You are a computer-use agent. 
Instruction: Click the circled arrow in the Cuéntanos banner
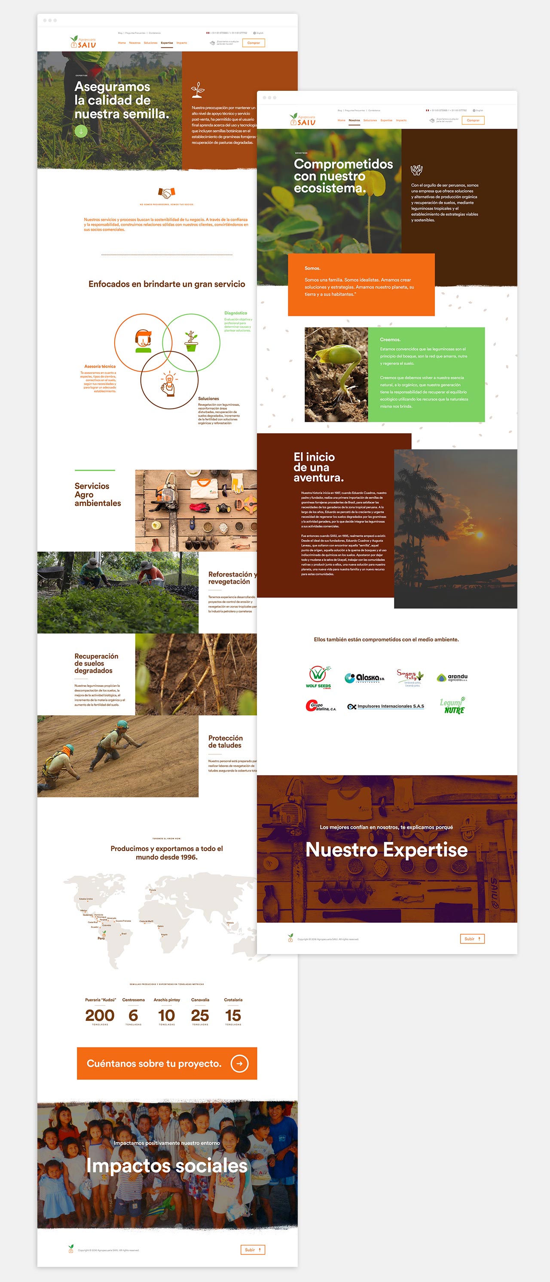pyautogui.click(x=239, y=1063)
